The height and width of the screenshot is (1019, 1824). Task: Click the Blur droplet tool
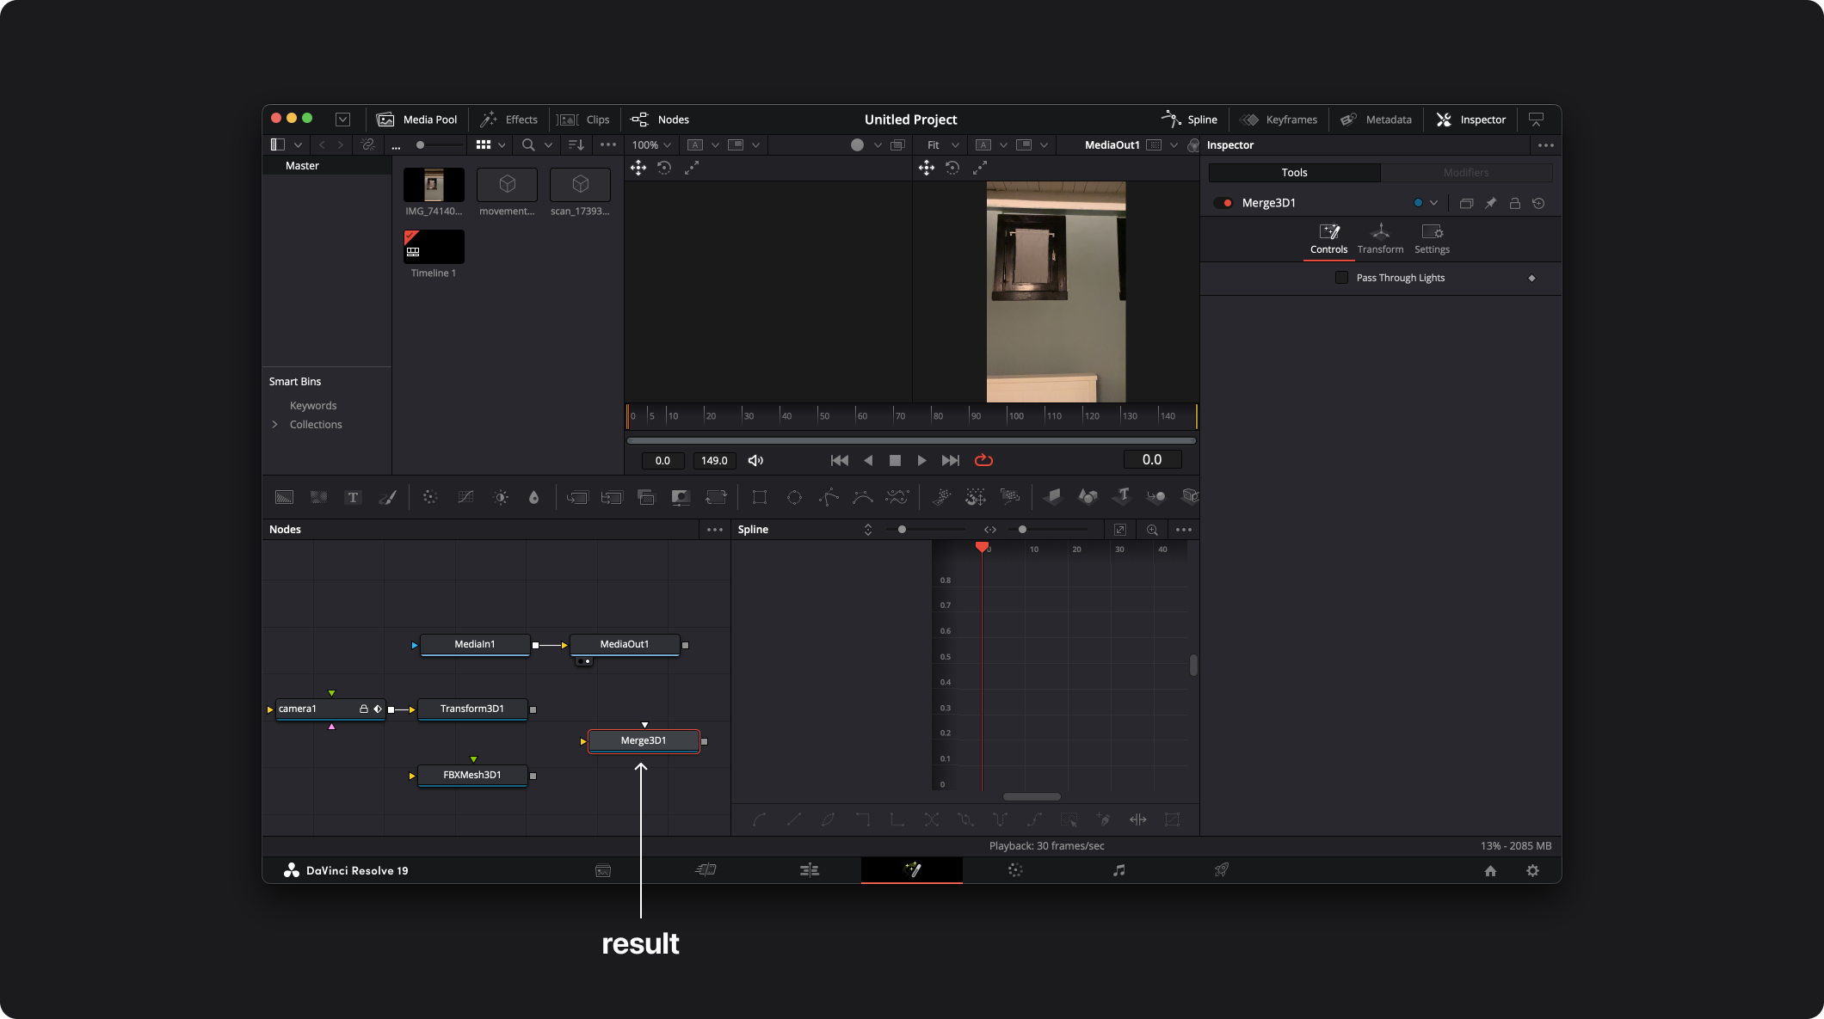tap(533, 497)
